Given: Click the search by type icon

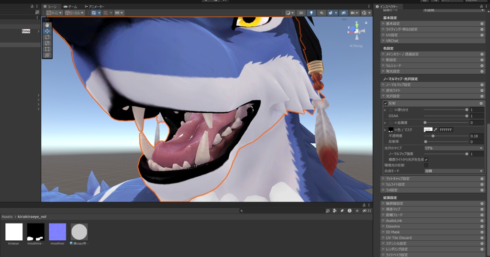Looking at the screenshot, I should coord(334,211).
